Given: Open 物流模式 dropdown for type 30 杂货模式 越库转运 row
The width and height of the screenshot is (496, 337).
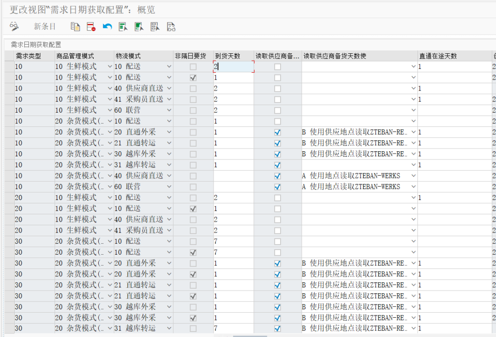Looking at the screenshot, I should tap(169, 328).
